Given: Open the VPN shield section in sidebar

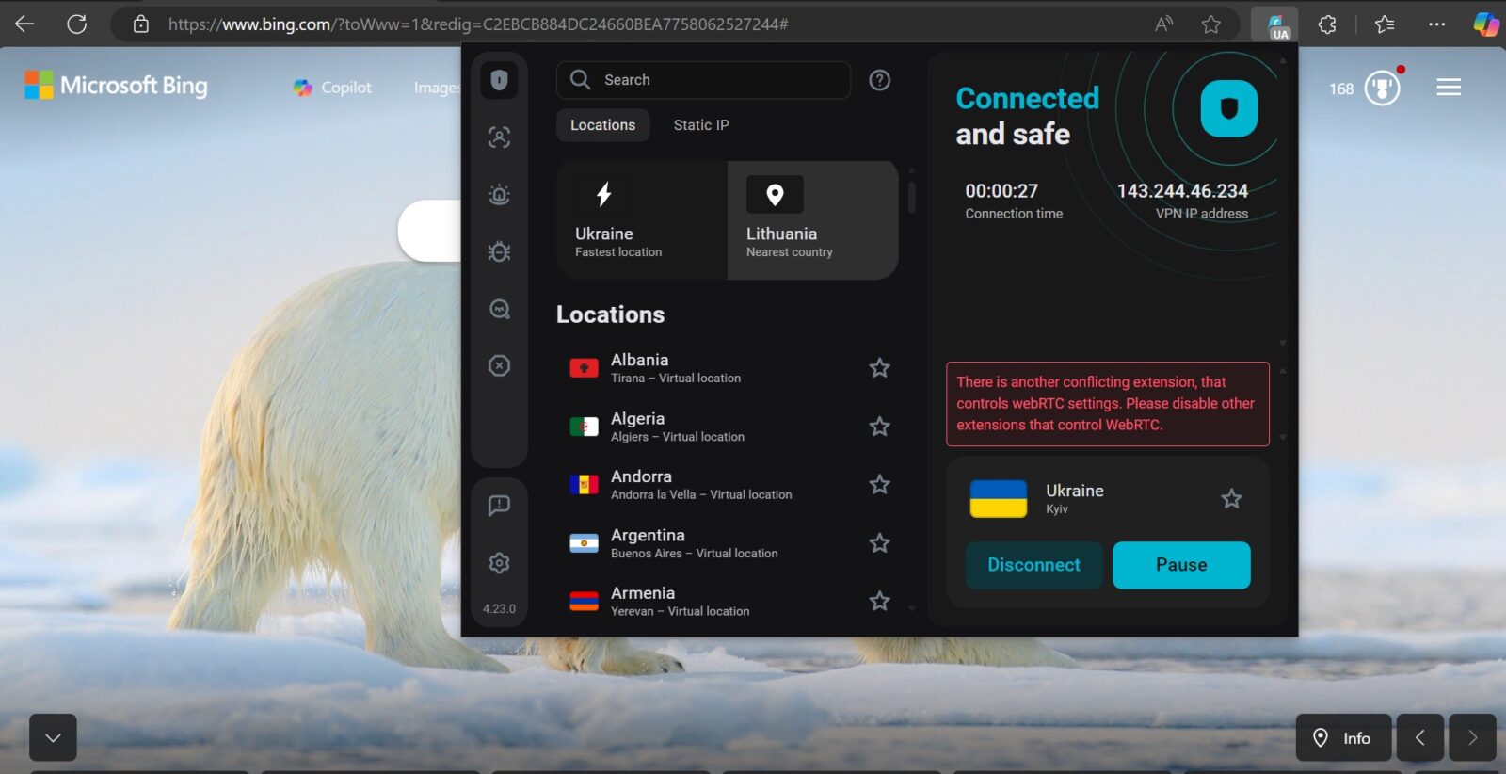Looking at the screenshot, I should click(x=499, y=80).
